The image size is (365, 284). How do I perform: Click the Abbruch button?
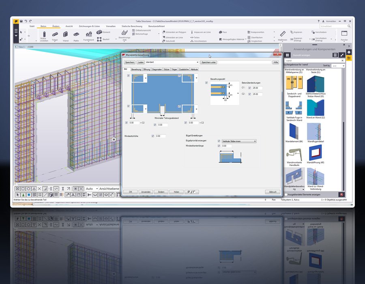point(273,192)
